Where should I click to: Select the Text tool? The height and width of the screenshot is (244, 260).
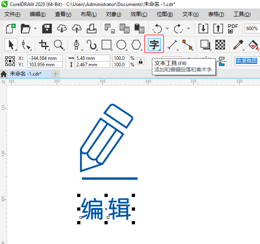(x=154, y=45)
